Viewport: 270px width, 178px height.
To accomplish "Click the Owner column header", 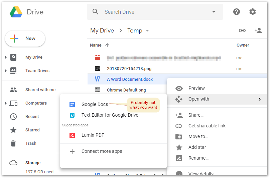I will (x=243, y=45).
